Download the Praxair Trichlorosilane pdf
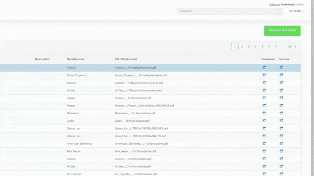 click(264, 98)
